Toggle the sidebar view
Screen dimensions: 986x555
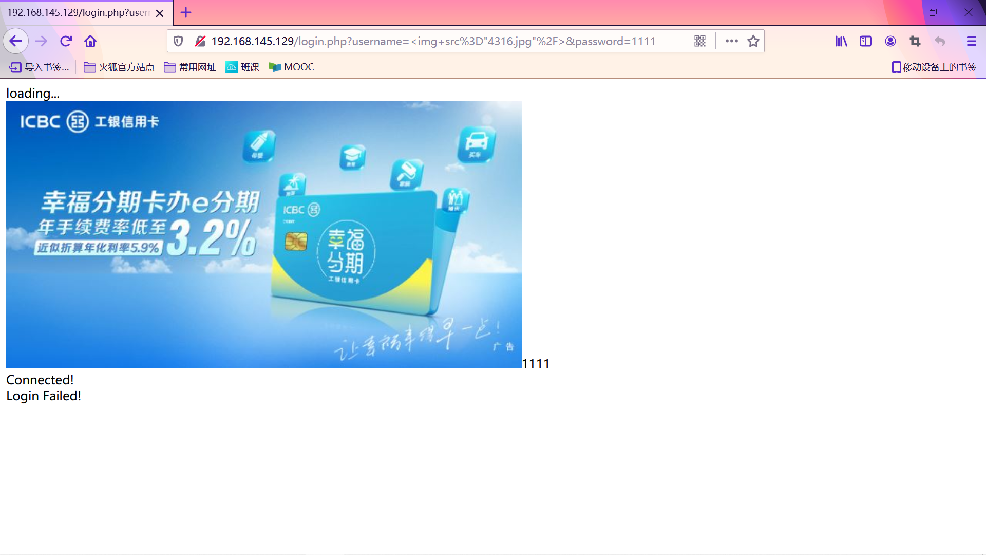(x=866, y=41)
